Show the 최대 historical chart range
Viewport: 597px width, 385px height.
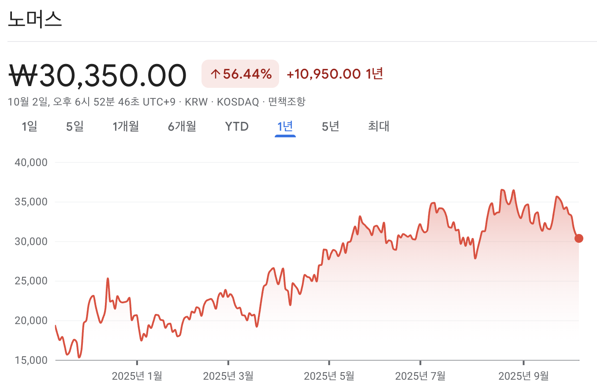click(378, 127)
